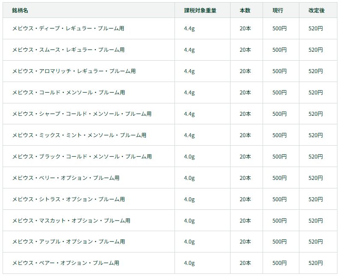Click the 現行 column header
Image resolution: width=340 pixels, height=276 pixels.
[278, 10]
